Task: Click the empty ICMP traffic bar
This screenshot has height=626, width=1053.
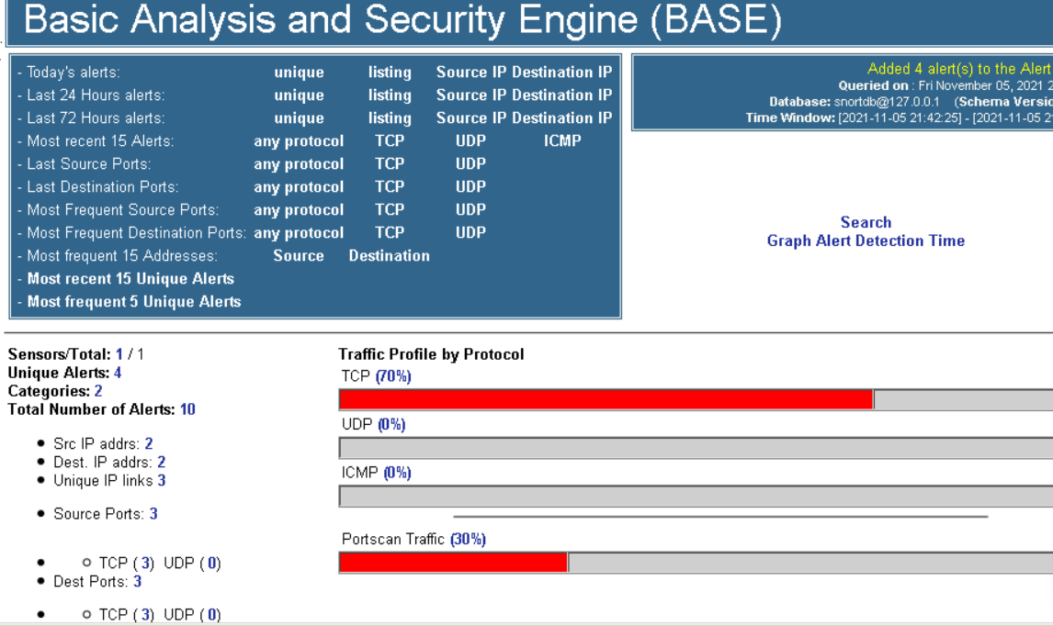Action: [x=696, y=497]
